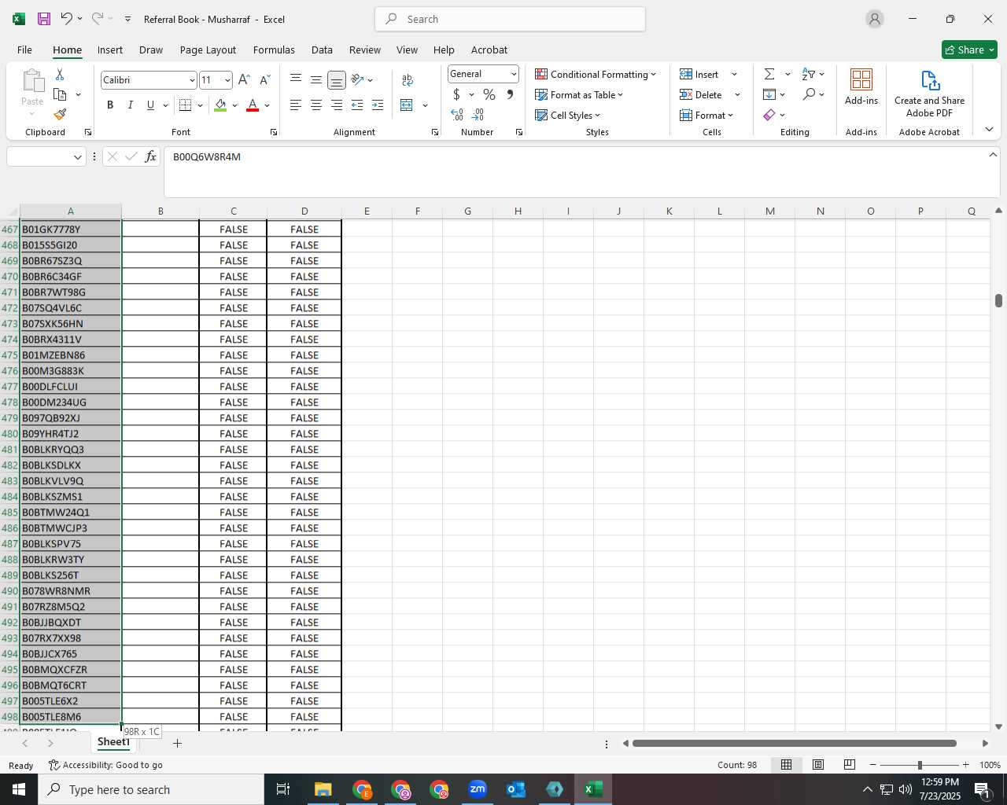This screenshot has height=805, width=1007.
Task: Toggle underline formatting
Action: point(150,105)
